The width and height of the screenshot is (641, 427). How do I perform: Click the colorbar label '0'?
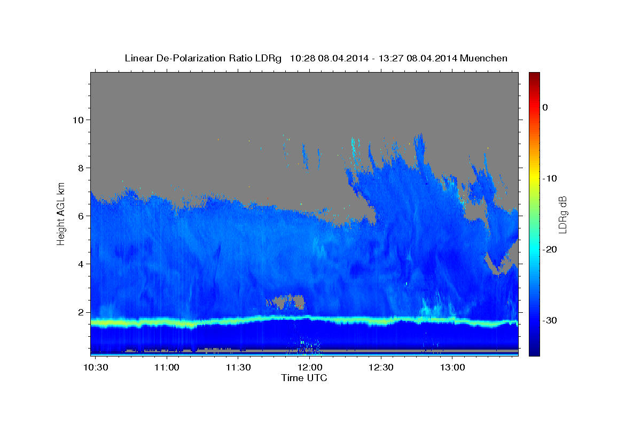coord(545,107)
